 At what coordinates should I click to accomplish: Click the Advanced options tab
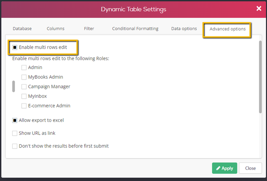pyautogui.click(x=227, y=29)
